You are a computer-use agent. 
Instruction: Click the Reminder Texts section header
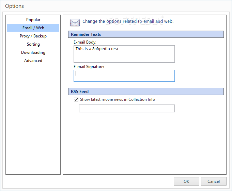[x=146, y=34]
